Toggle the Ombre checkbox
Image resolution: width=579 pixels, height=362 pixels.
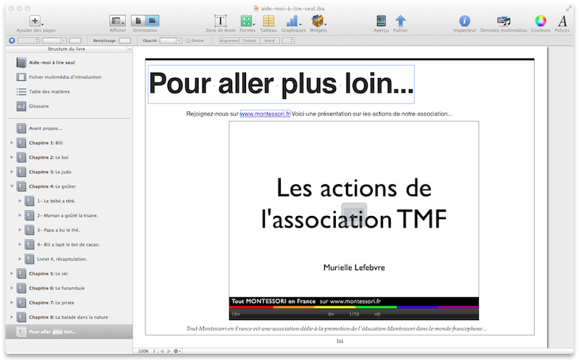click(189, 41)
